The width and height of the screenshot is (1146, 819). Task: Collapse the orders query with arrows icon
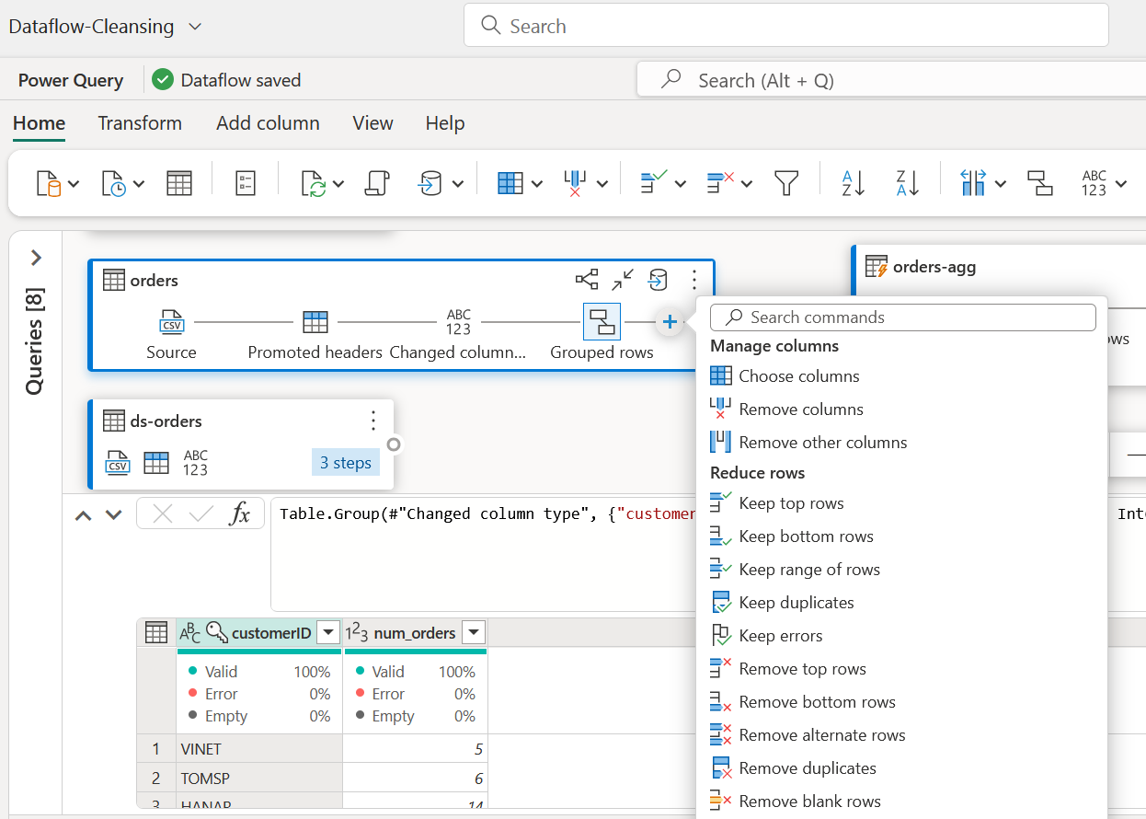click(x=623, y=280)
